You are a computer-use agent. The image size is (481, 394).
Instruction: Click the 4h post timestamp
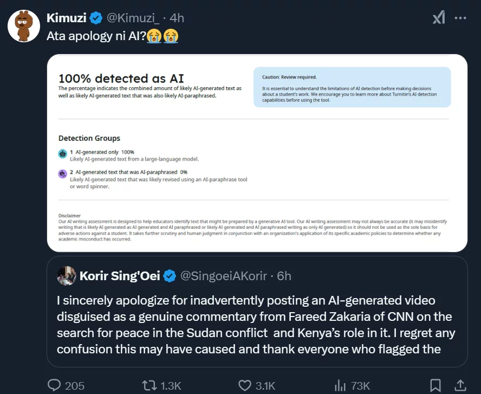click(x=177, y=18)
